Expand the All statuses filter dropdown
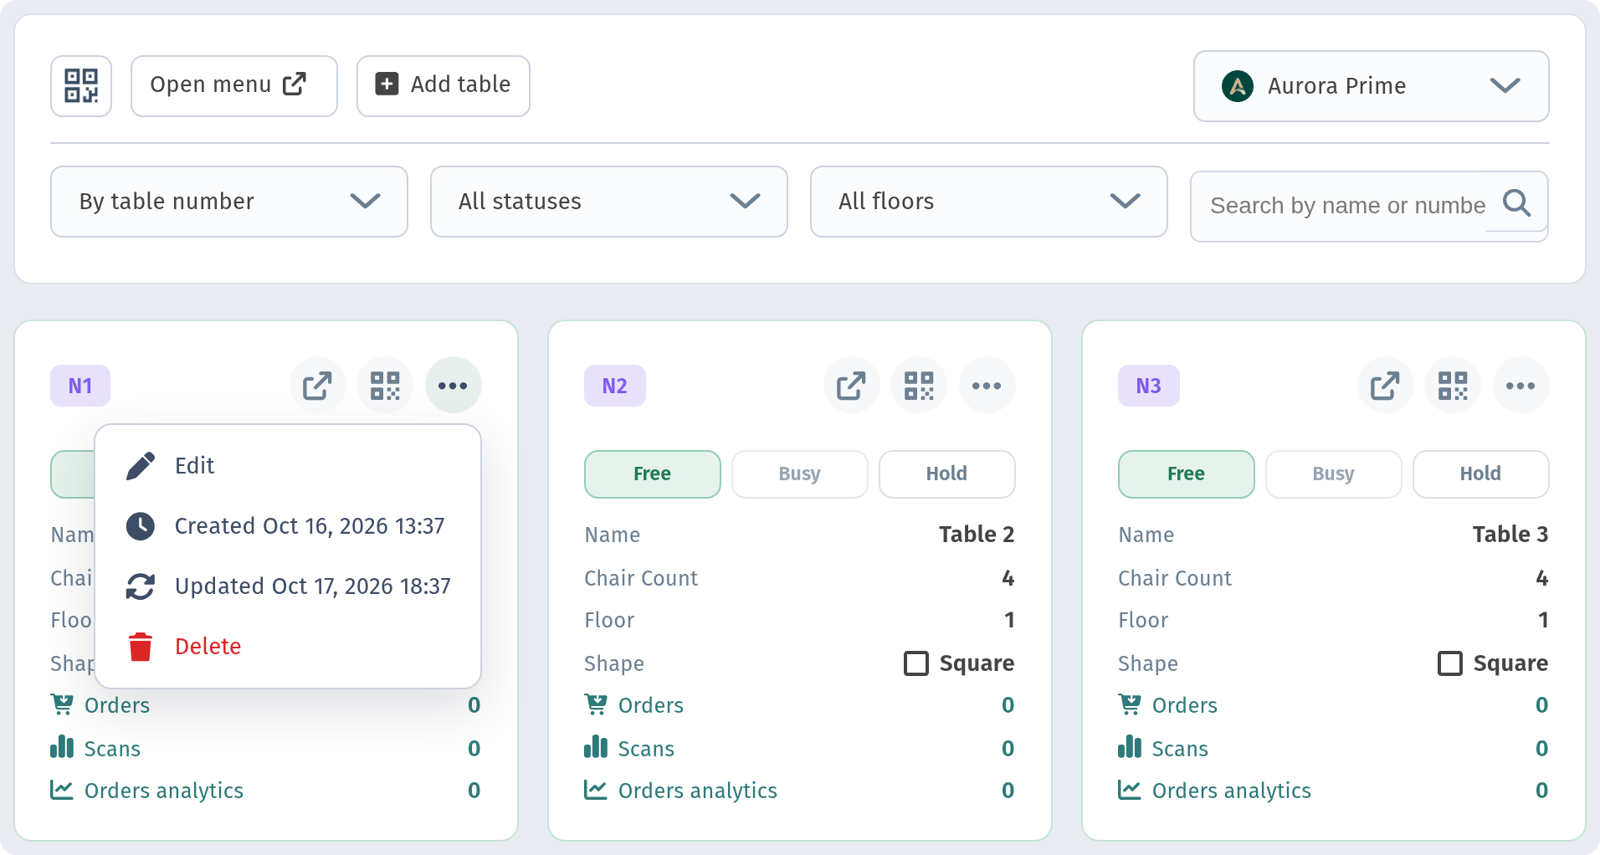The image size is (1600, 855). [609, 202]
